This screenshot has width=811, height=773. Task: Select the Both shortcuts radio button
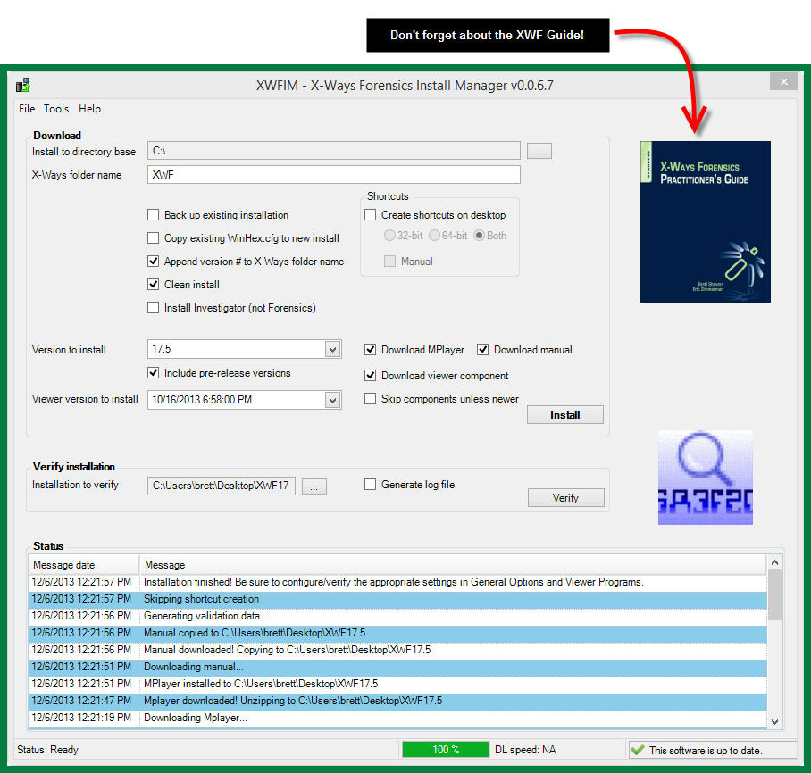coord(478,235)
